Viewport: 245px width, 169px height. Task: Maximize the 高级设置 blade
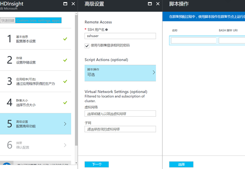150,4
